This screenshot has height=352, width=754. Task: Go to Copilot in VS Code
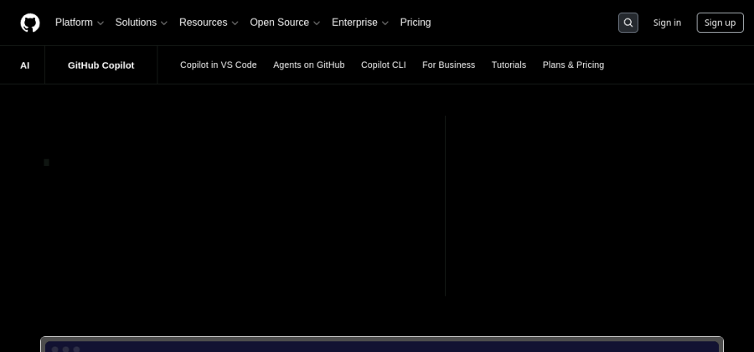tap(219, 65)
